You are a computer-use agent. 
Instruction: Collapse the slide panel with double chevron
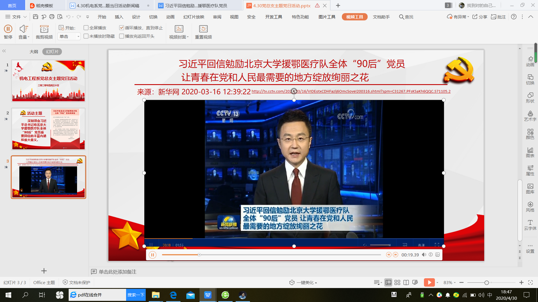pyautogui.click(x=4, y=51)
